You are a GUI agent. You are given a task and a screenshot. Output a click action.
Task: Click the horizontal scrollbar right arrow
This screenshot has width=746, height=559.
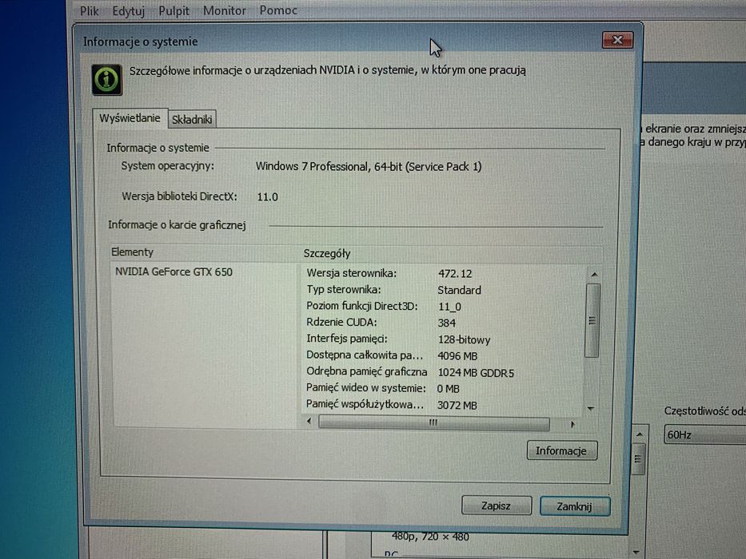572,424
